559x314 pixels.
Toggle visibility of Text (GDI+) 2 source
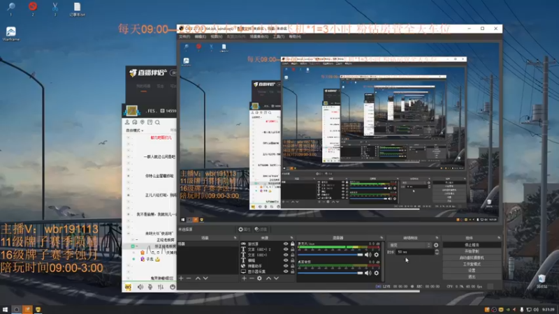(x=286, y=249)
